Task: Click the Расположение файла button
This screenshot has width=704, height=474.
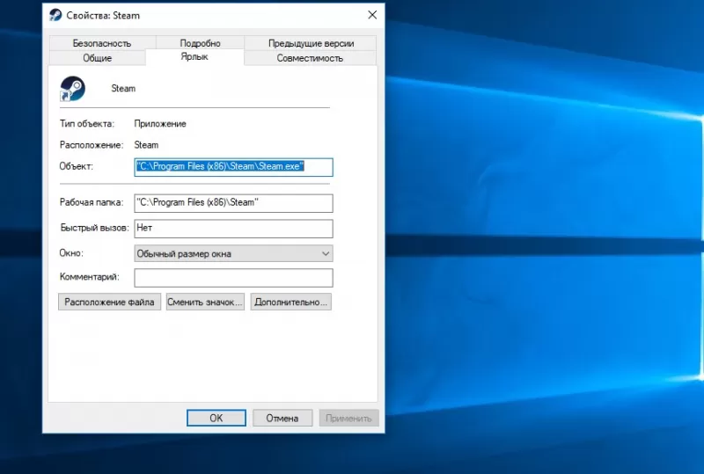Action: pos(109,303)
